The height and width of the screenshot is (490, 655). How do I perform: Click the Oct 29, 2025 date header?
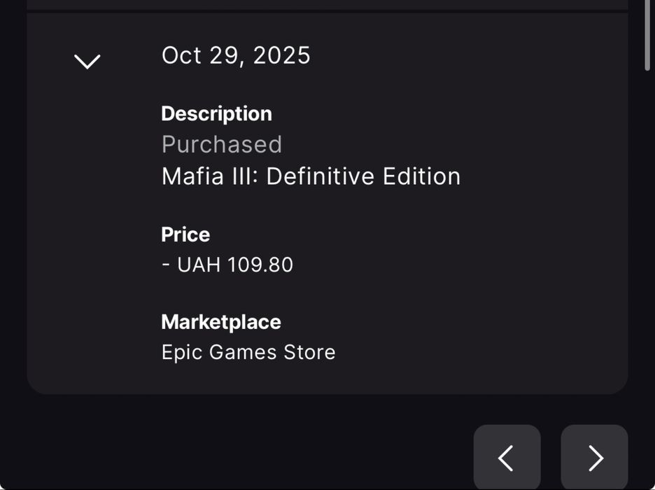(x=236, y=55)
